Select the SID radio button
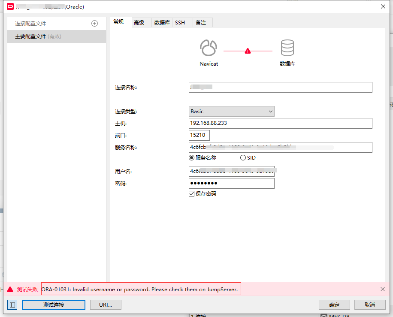The height and width of the screenshot is (317, 393). tap(243, 158)
